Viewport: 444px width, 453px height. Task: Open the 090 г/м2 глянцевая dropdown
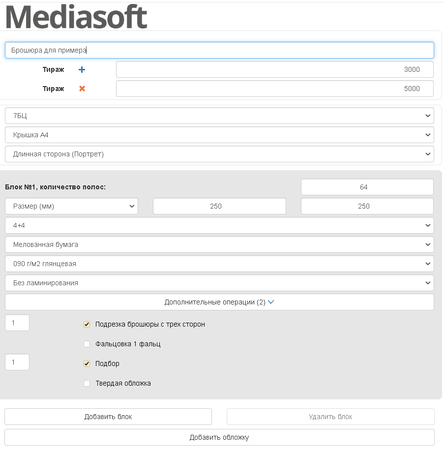220,264
